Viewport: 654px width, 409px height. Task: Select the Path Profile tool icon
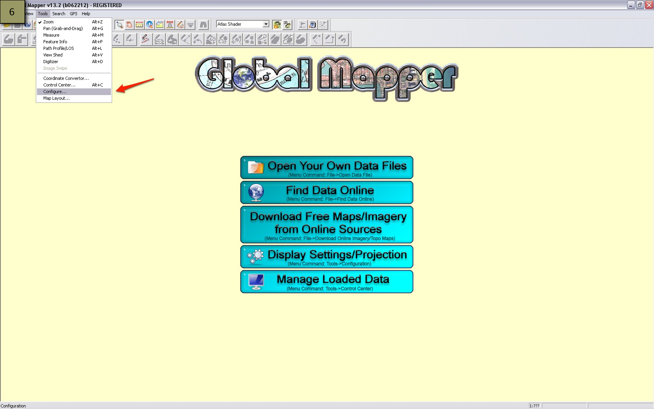tap(160, 25)
